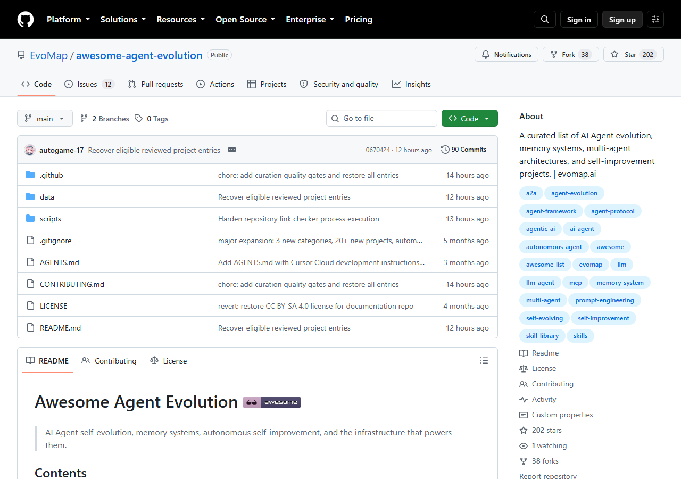The height and width of the screenshot is (479, 681).
Task: Switch to the Projects tab
Action: coord(267,84)
